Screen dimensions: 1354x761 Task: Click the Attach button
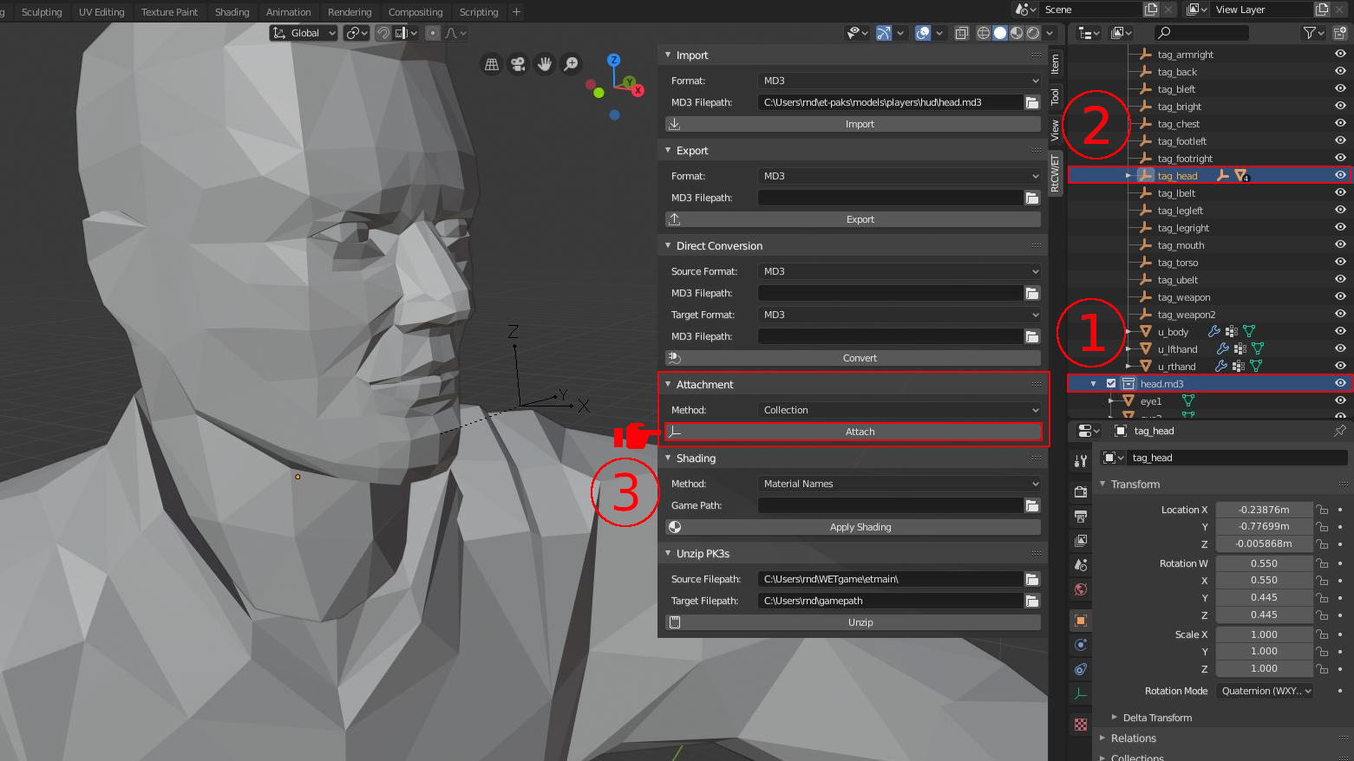pos(860,431)
